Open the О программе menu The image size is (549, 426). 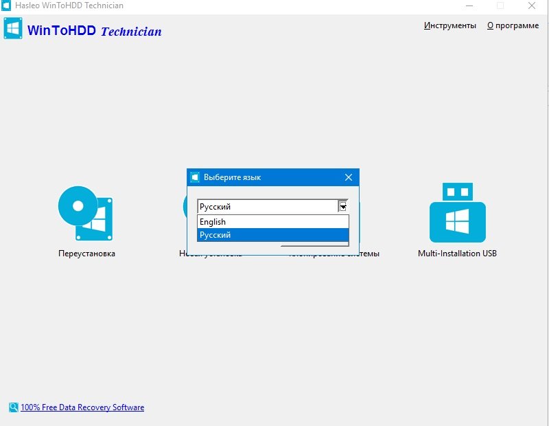tap(513, 25)
